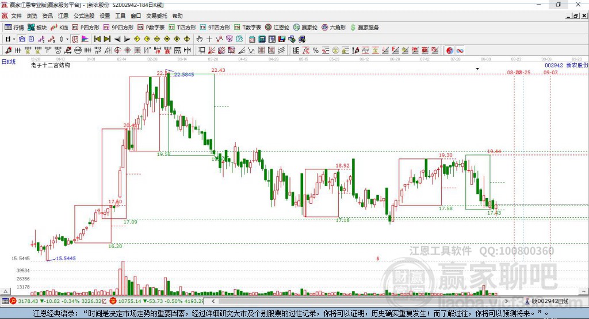
Task: Select the red pencil drawing tool
Action: [x=8, y=51]
